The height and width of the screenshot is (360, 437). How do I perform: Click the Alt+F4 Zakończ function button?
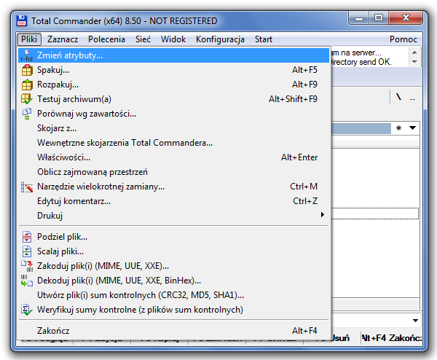point(392,338)
